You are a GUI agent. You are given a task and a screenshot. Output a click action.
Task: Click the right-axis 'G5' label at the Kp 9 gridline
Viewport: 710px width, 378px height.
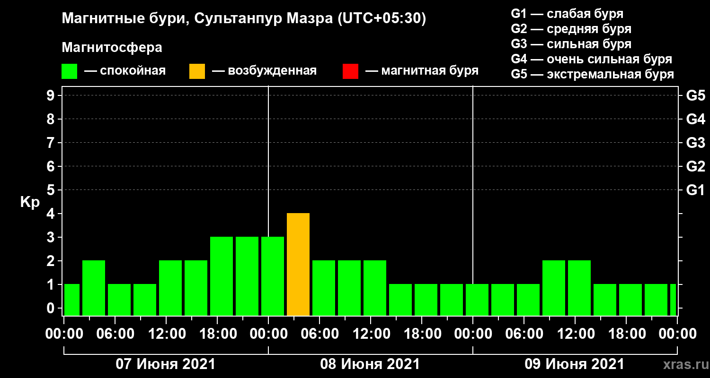(x=695, y=95)
